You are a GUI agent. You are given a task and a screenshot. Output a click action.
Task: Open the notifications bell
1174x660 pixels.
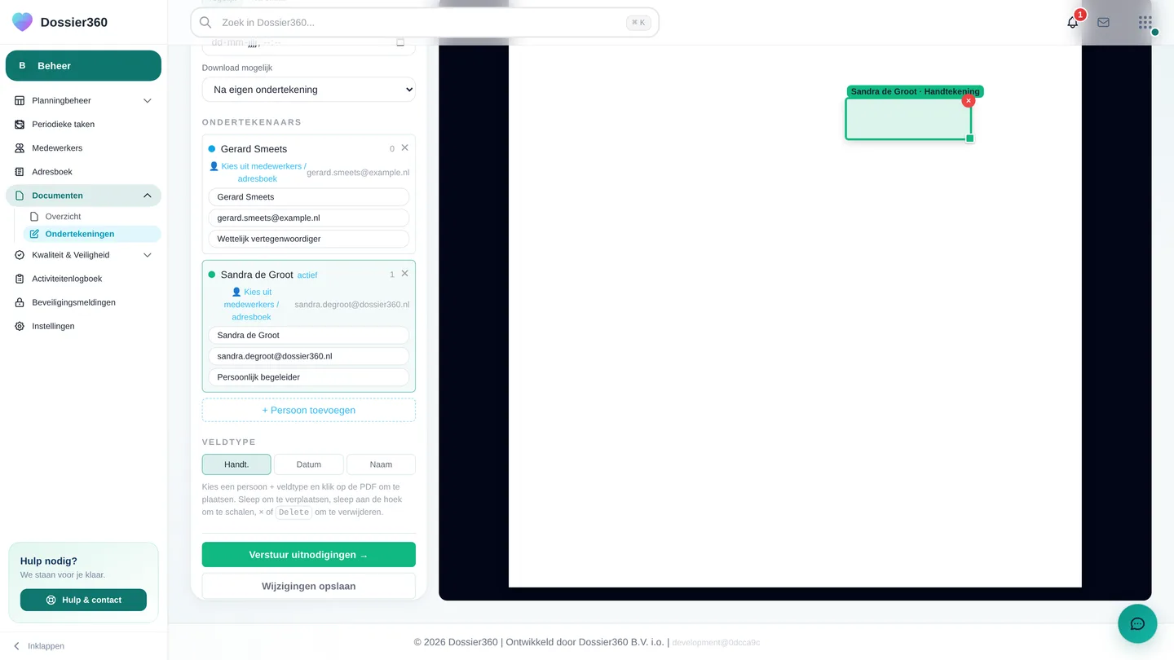(x=1073, y=23)
